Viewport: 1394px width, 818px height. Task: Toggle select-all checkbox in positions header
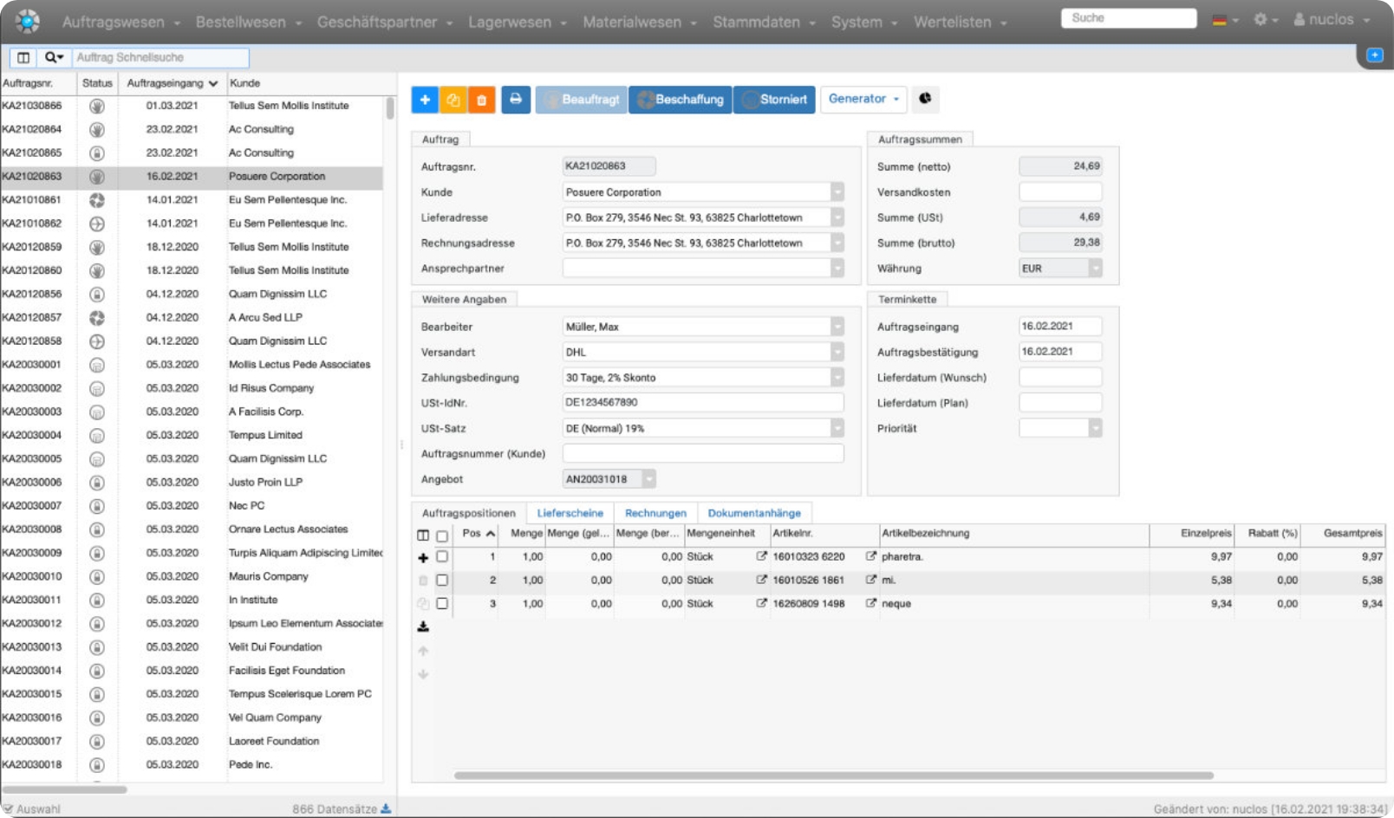click(x=442, y=536)
